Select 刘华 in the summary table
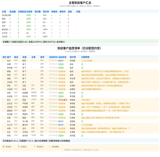The width and height of the screenshot is (160, 157). click(x=4, y=26)
